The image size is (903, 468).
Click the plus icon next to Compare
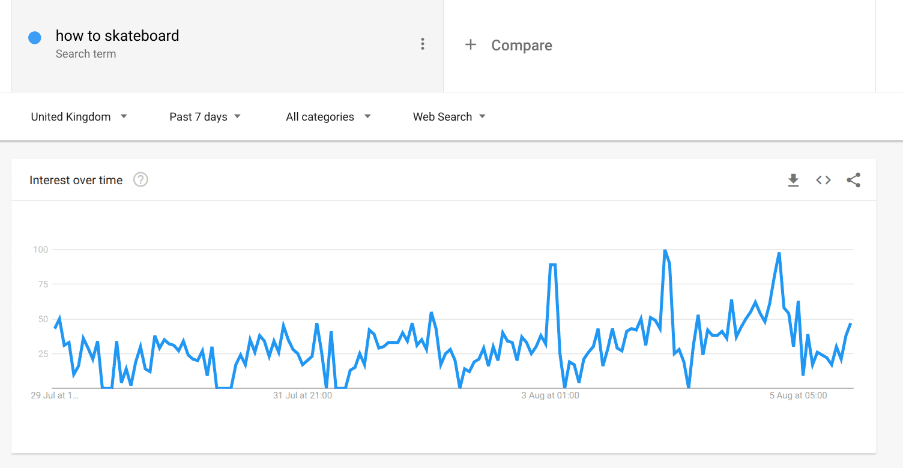[x=471, y=45]
